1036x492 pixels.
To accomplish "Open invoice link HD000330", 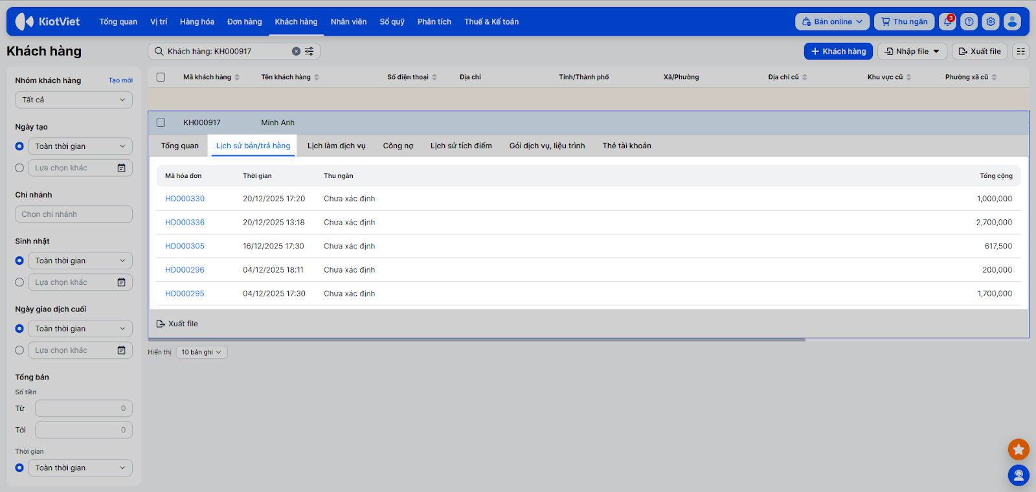I will [x=185, y=199].
